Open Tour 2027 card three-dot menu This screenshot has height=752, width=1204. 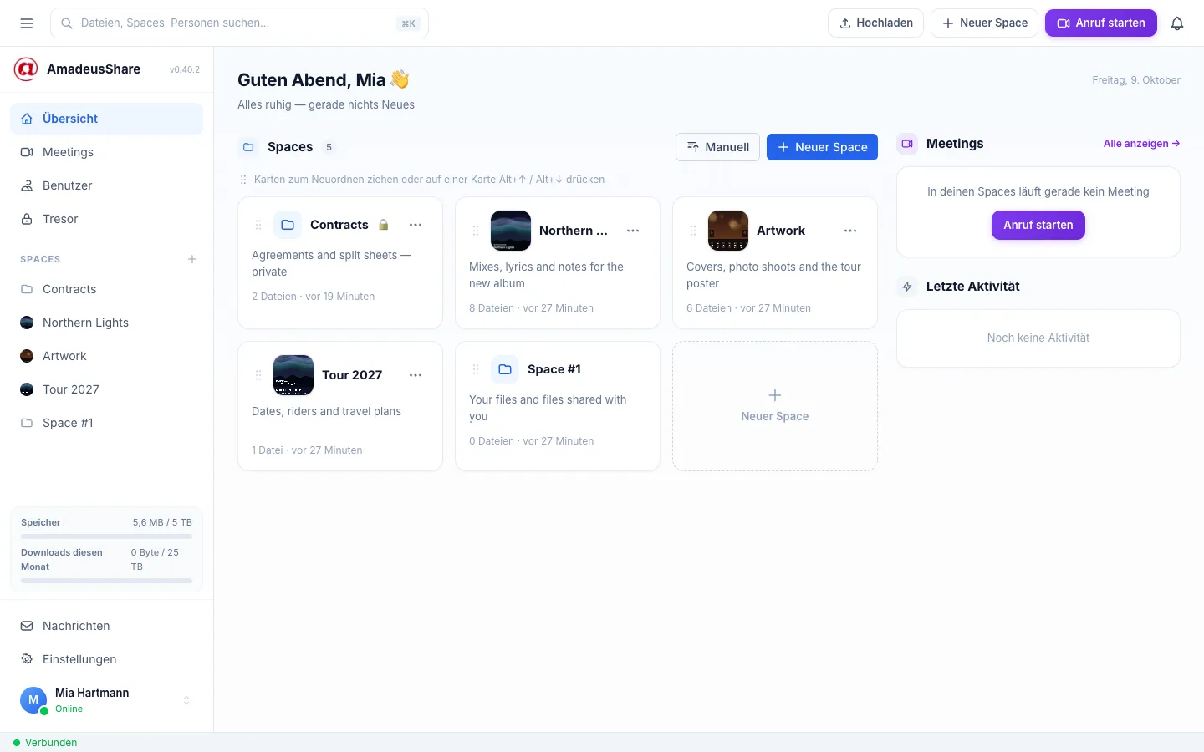416,375
